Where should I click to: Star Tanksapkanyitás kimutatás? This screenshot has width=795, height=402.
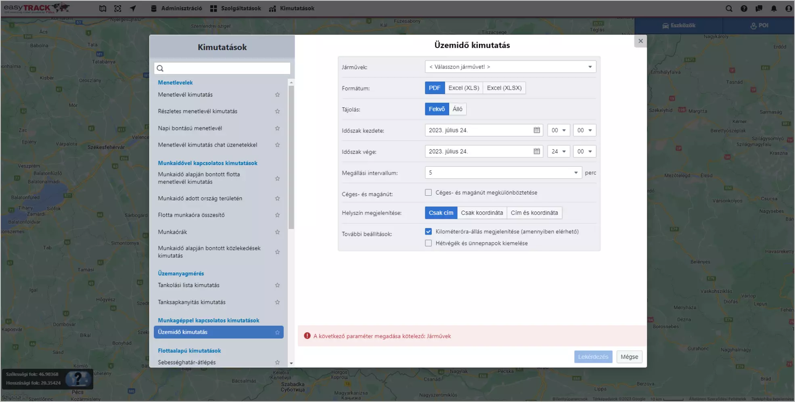pos(277,302)
